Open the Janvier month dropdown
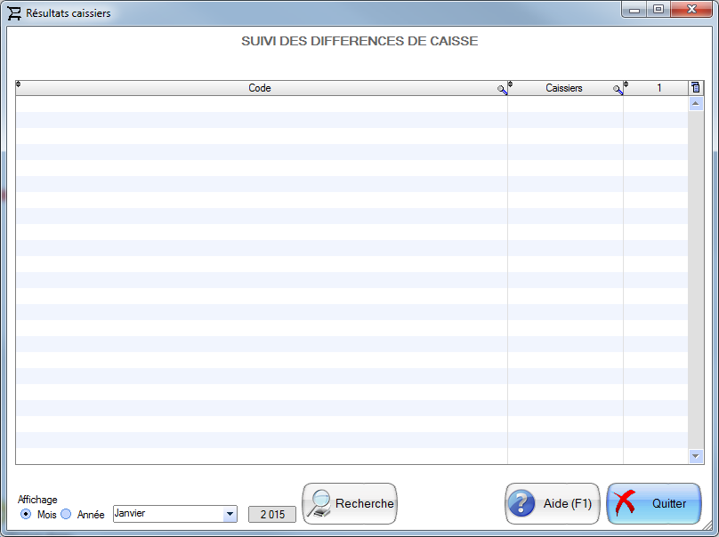 229,514
